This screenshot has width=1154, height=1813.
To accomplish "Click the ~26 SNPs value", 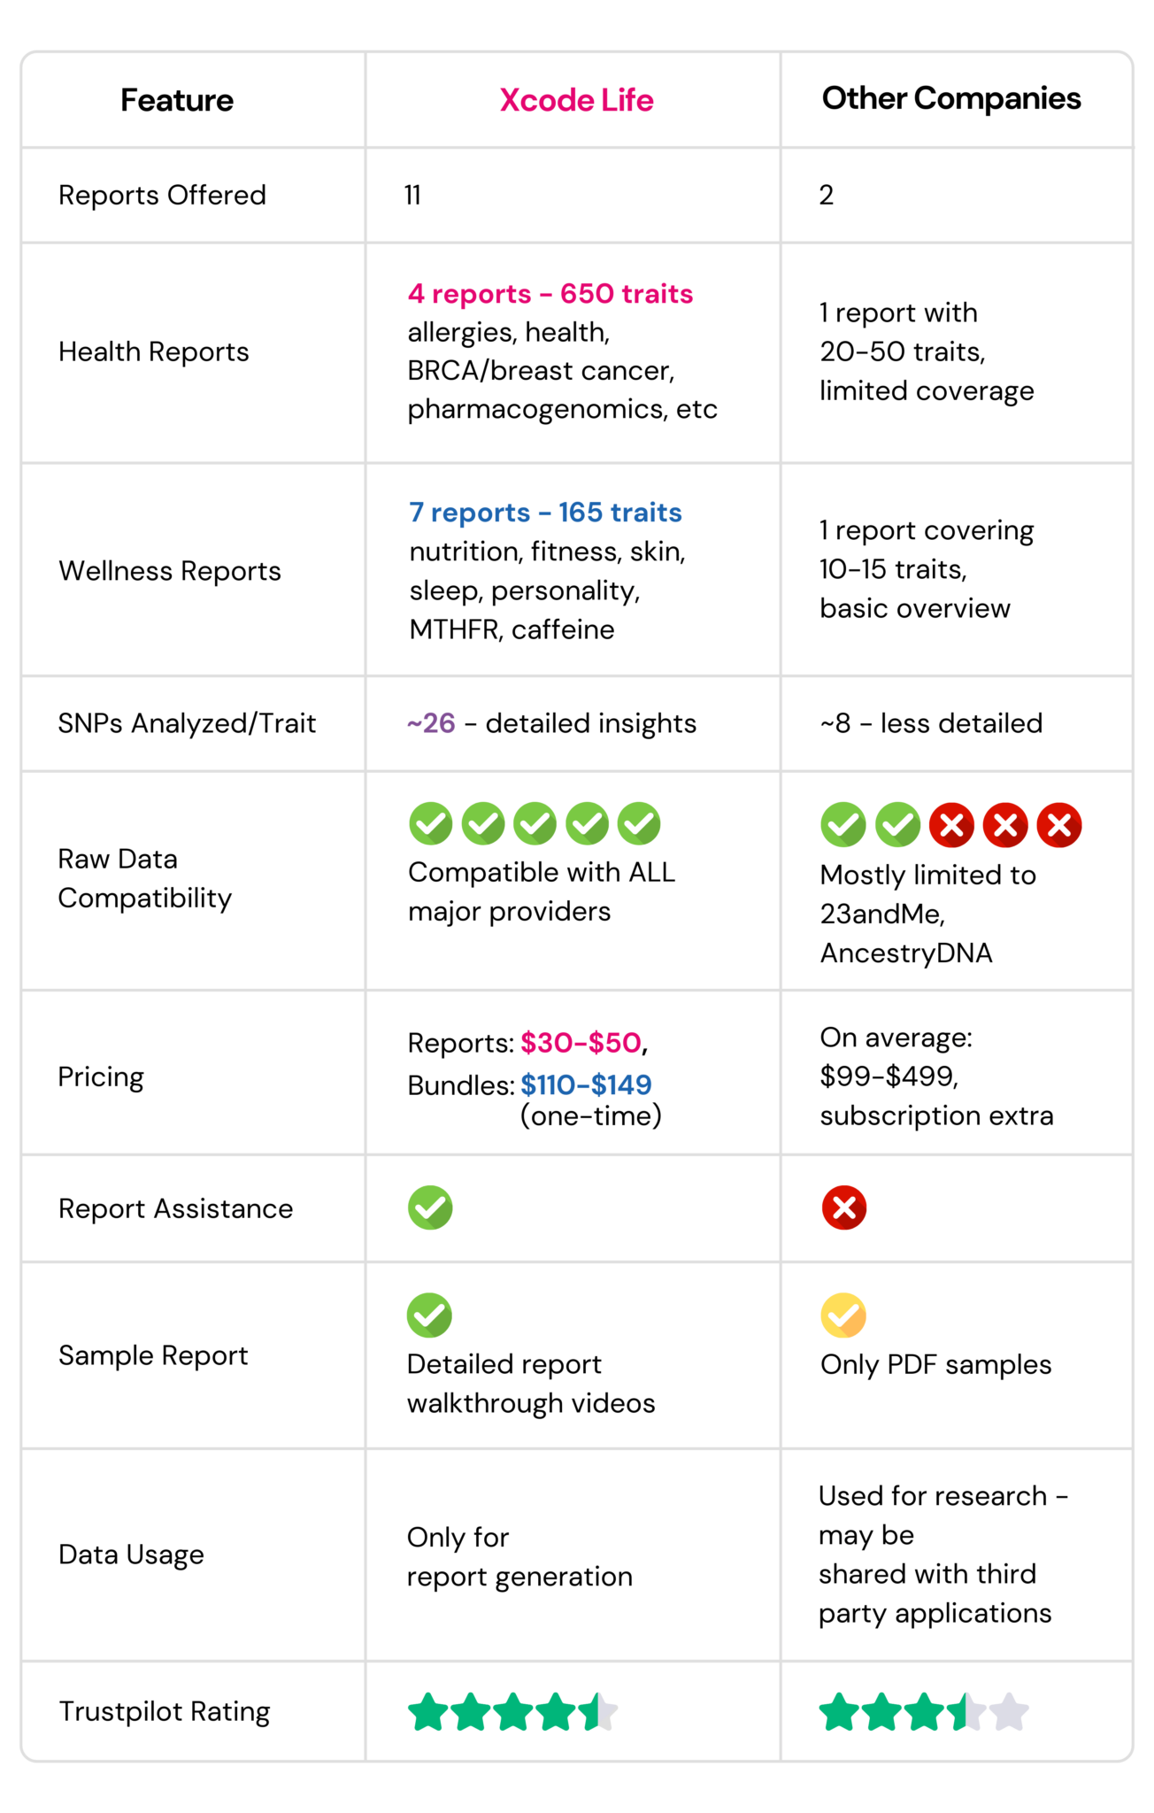I will [x=431, y=722].
